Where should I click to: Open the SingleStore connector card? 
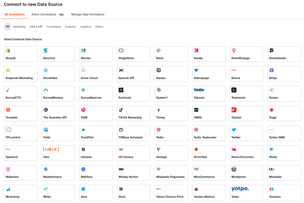click(133, 54)
